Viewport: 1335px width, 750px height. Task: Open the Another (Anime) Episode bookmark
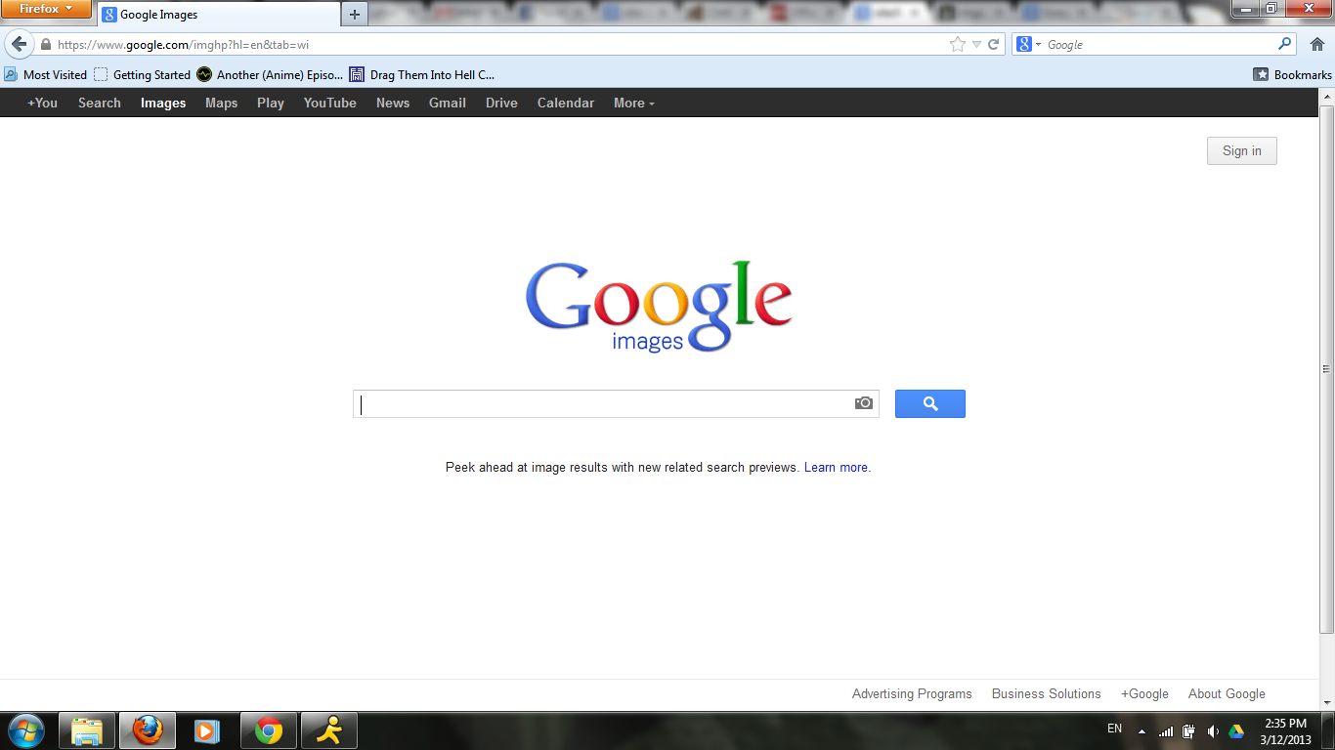[270, 74]
